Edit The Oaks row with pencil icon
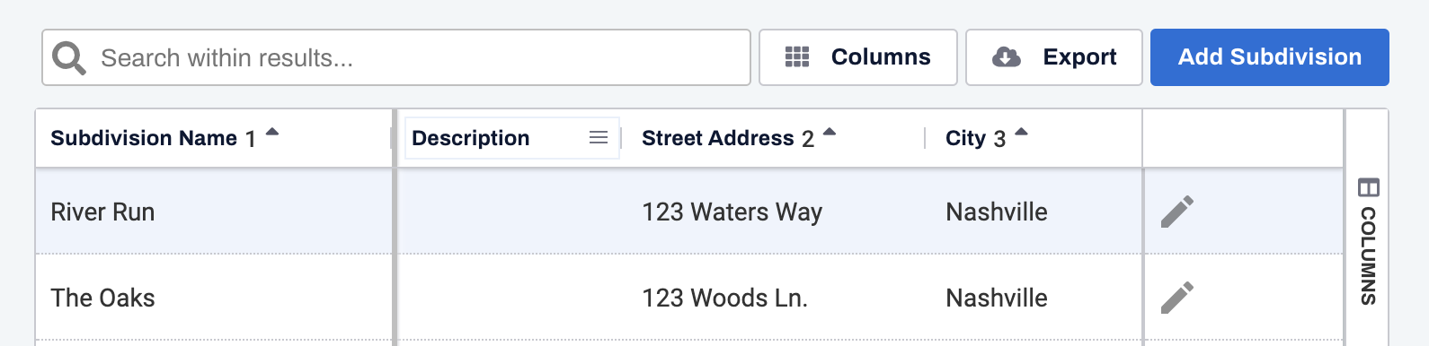The height and width of the screenshot is (346, 1429). click(1177, 298)
